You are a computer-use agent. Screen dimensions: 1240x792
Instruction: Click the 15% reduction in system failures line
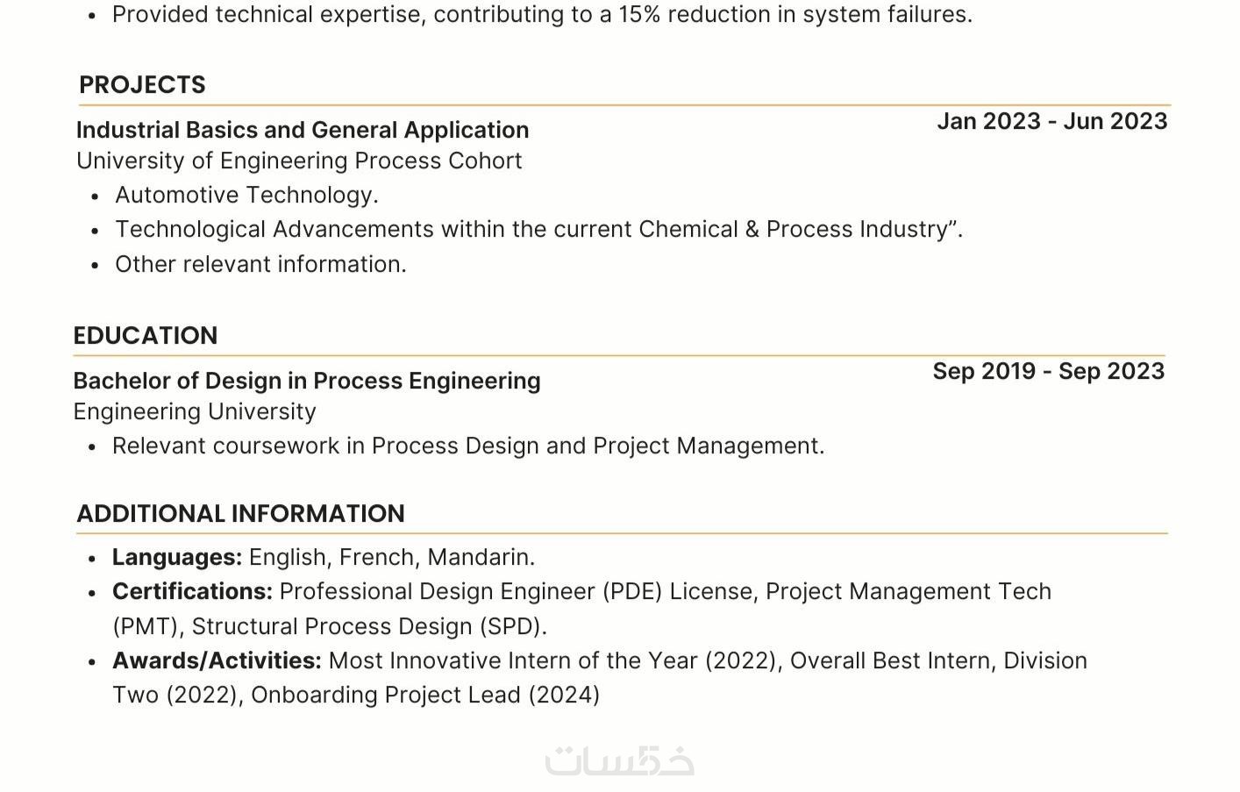pos(542,15)
